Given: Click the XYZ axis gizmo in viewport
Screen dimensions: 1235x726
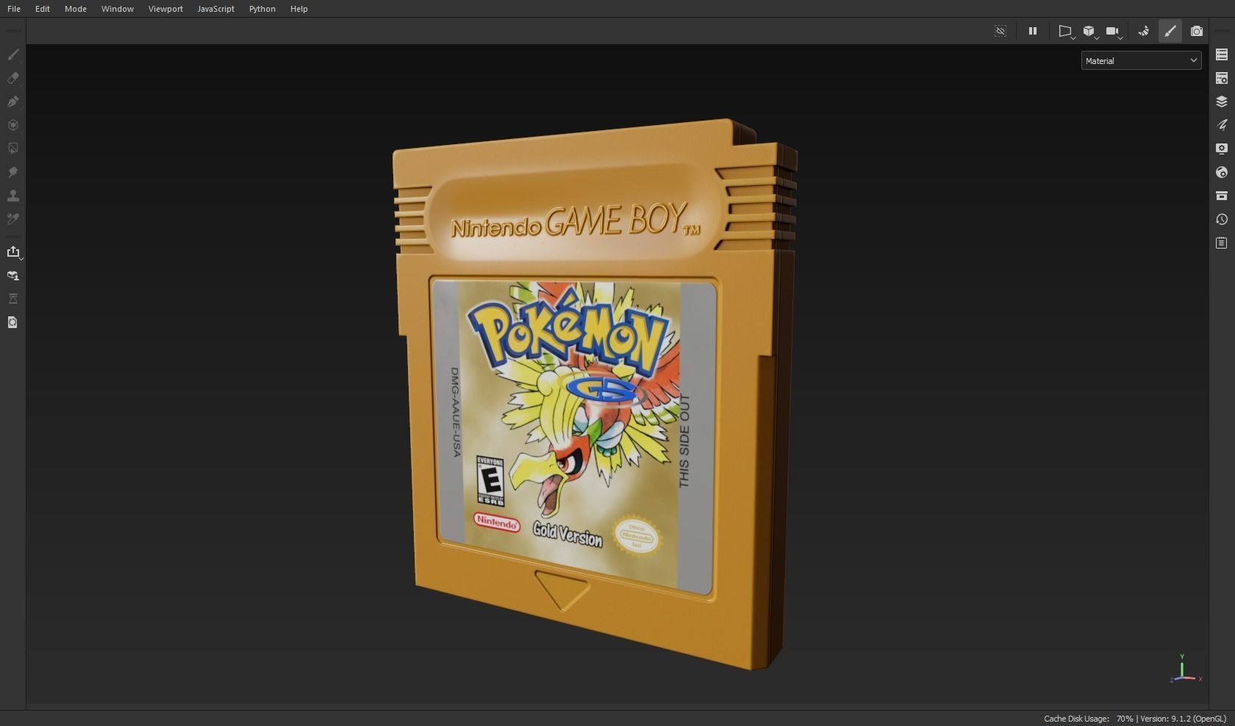Looking at the screenshot, I should [x=1184, y=669].
